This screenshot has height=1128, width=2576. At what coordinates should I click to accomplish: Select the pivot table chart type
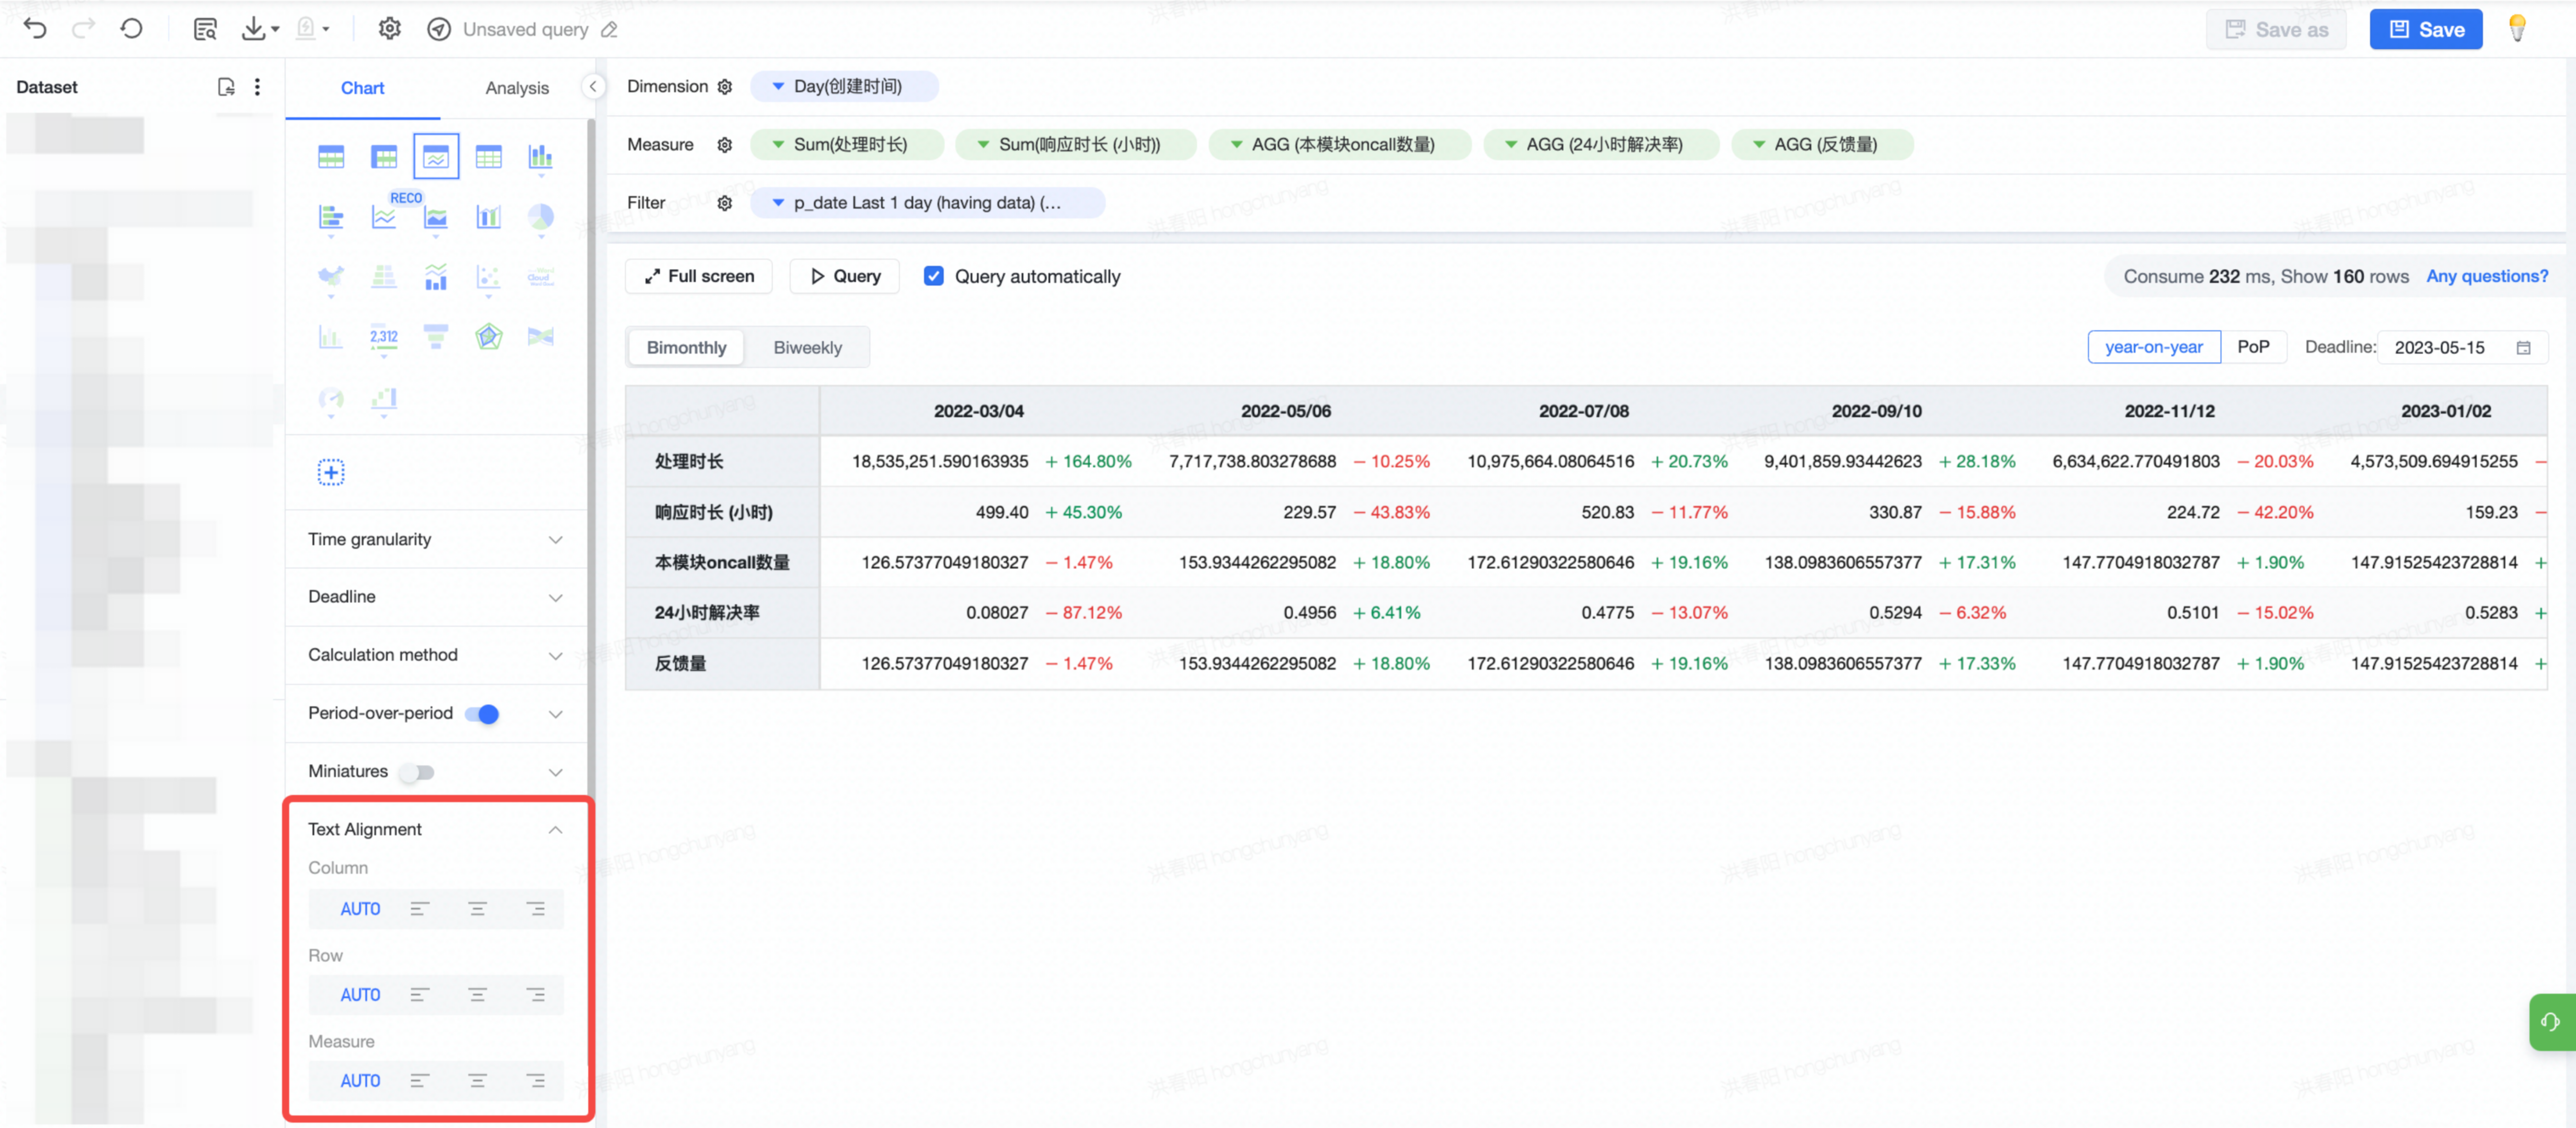[384, 157]
